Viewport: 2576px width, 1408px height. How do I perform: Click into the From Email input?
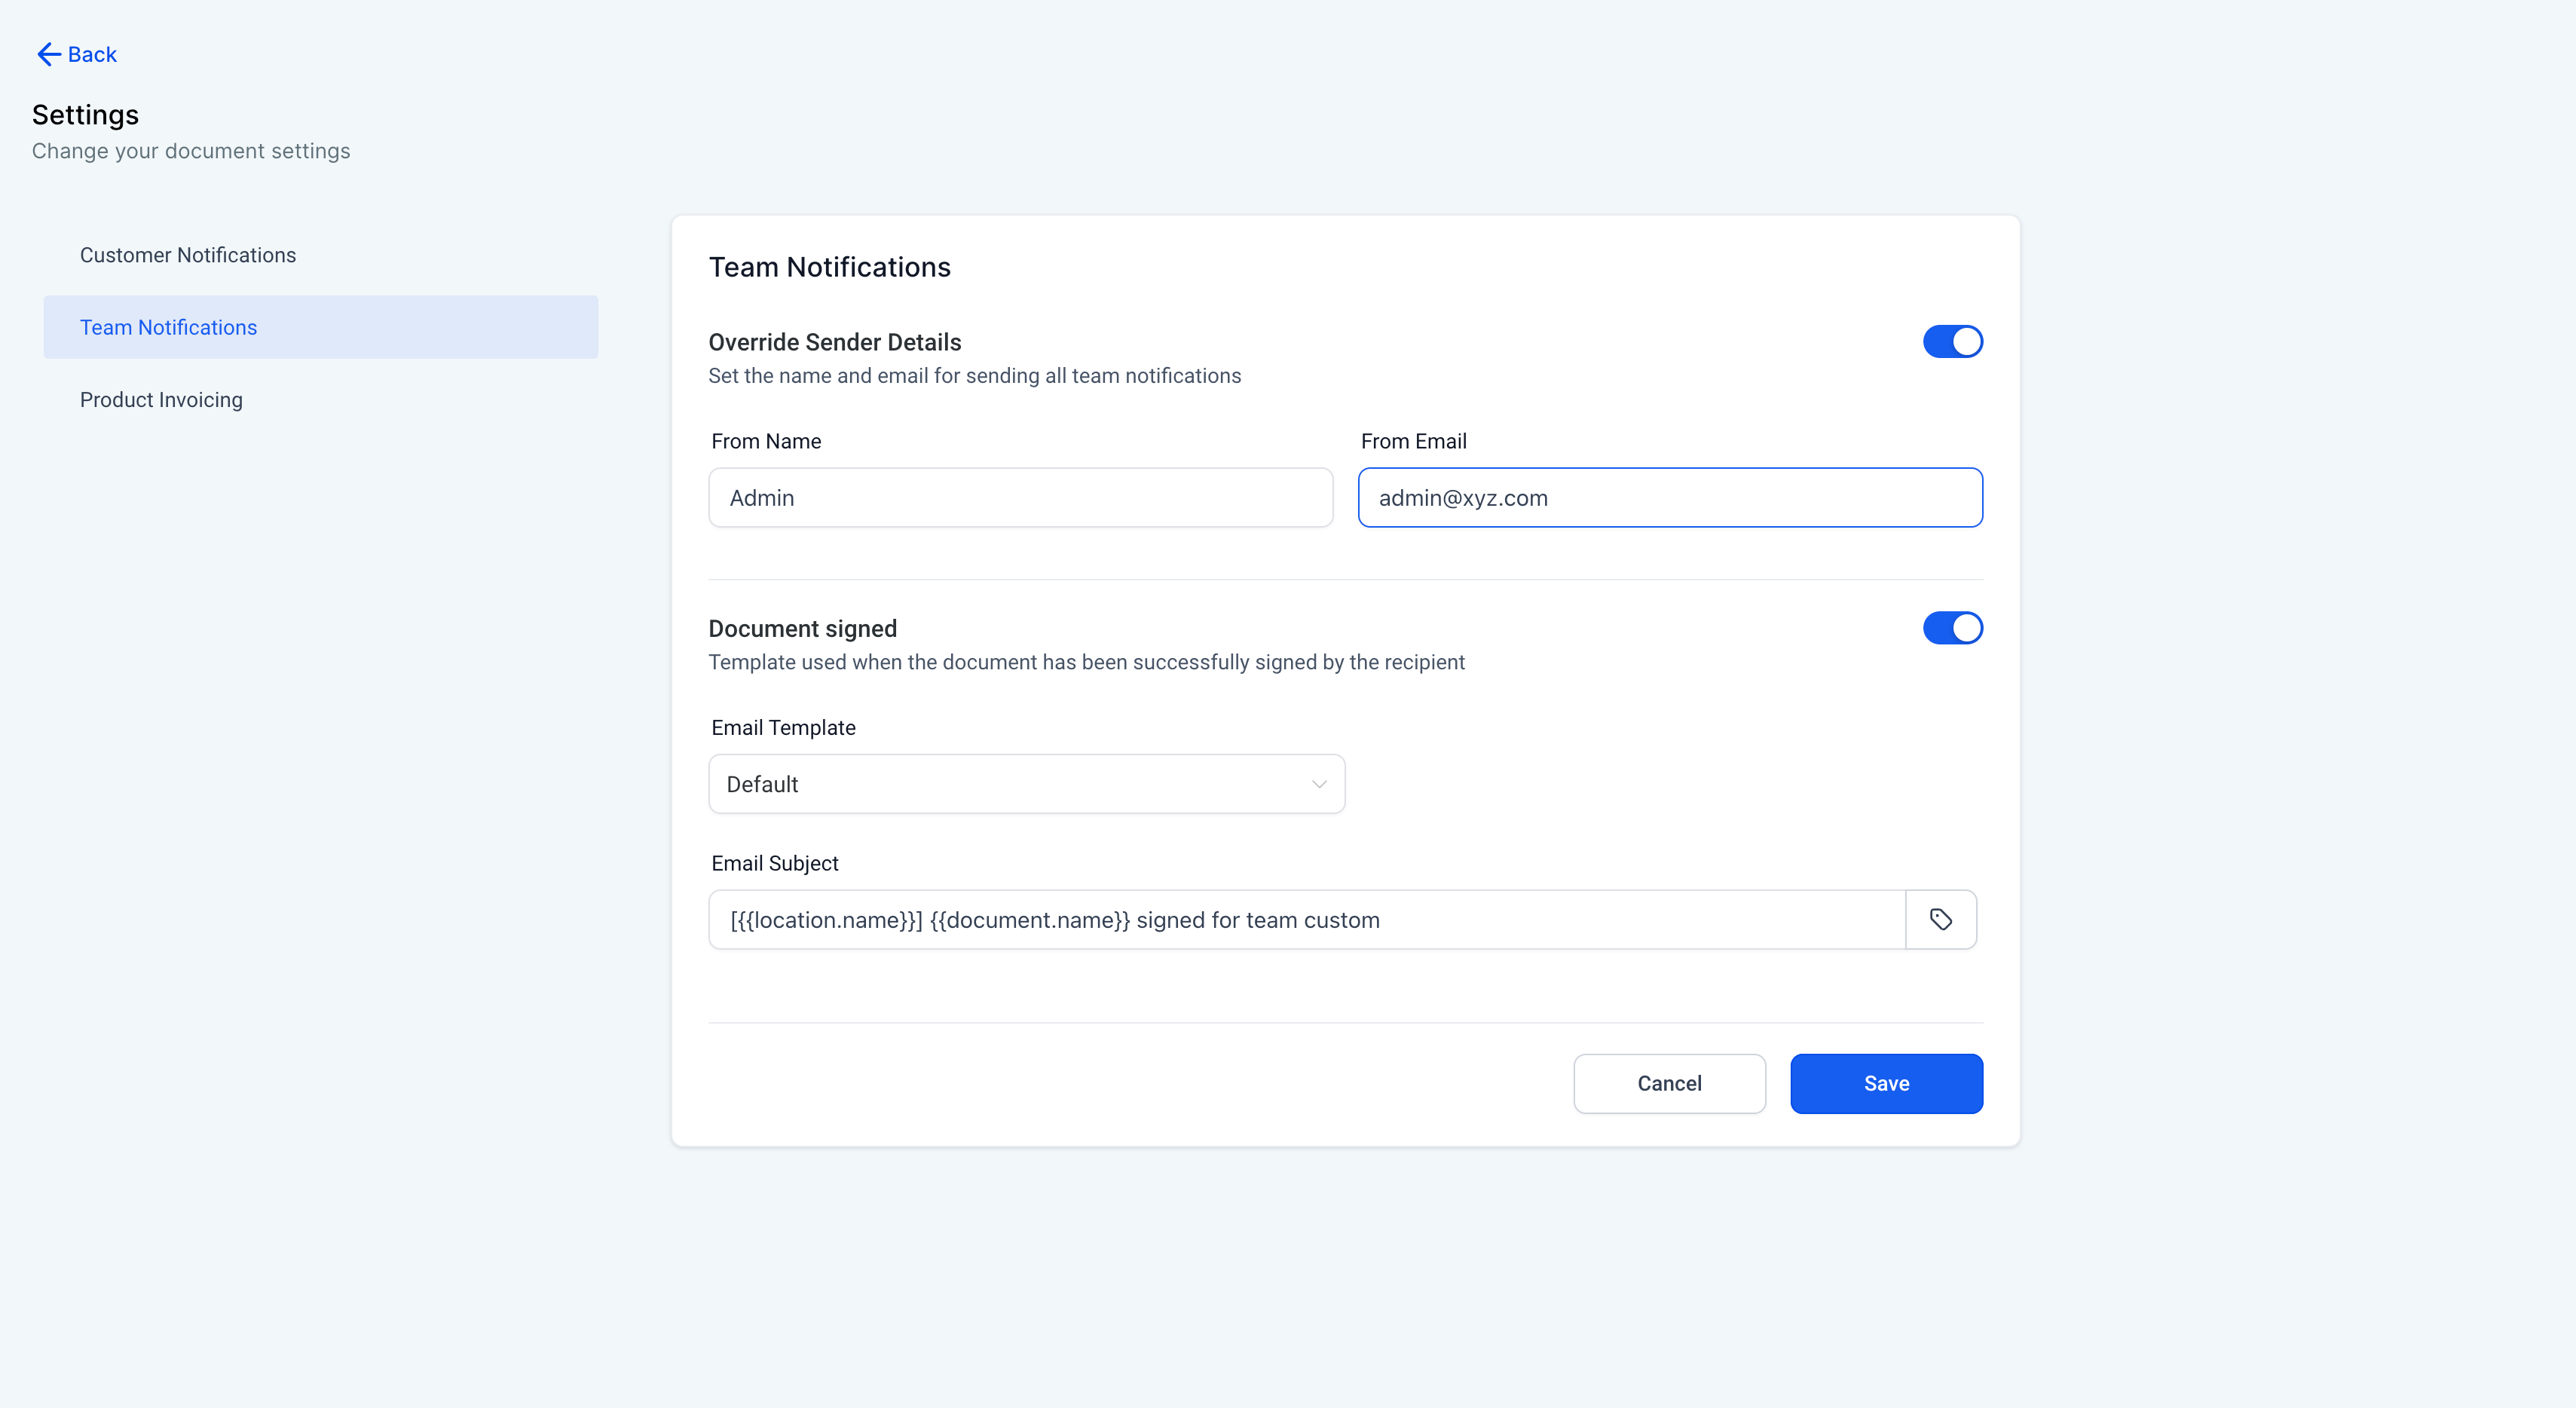[x=1669, y=498]
